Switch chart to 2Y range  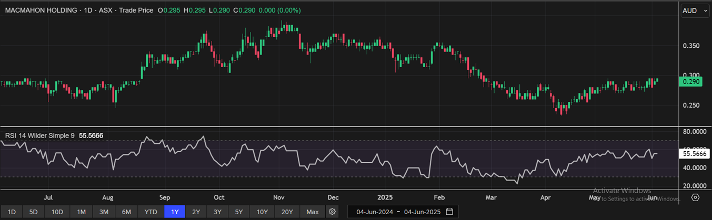(196, 212)
